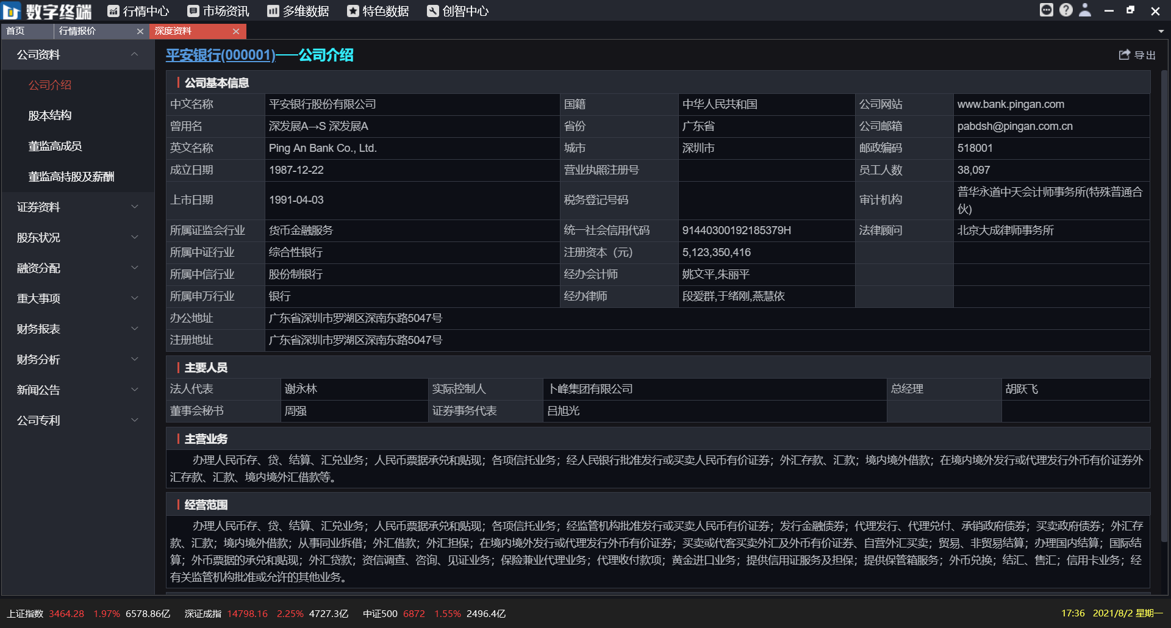Image resolution: width=1171 pixels, height=628 pixels.
Task: Open the tab list dropdown arrow
Action: pyautogui.click(x=1162, y=31)
